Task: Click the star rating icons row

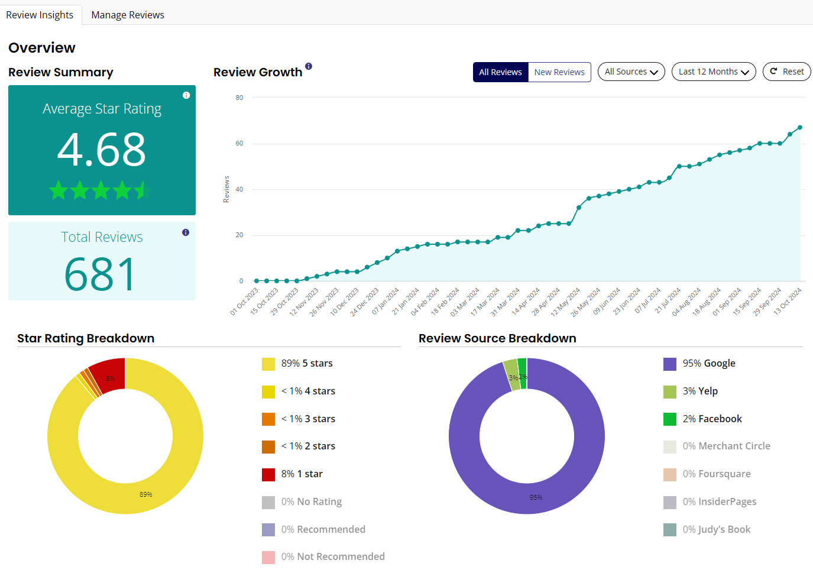Action: click(100, 190)
